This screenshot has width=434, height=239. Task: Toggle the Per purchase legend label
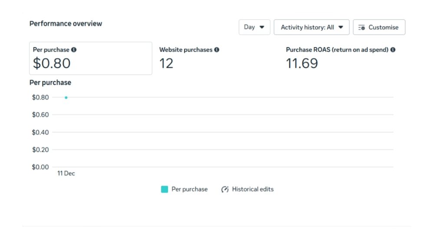coord(189,189)
